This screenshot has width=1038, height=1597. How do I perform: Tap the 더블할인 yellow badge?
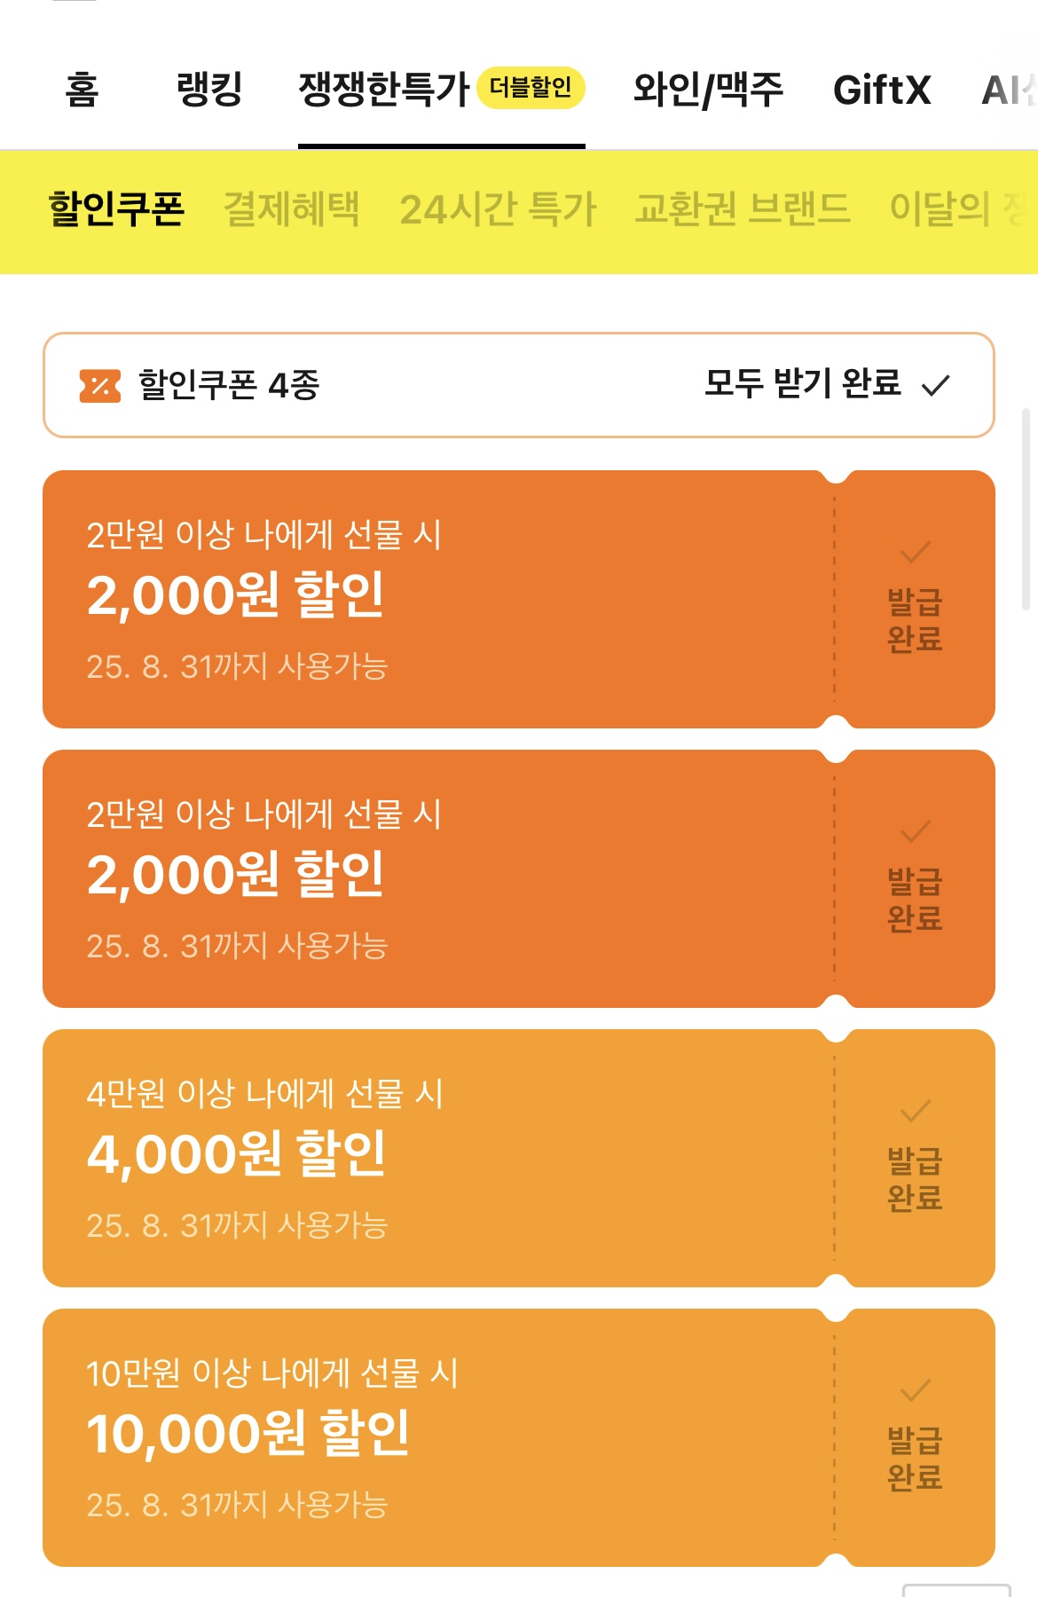(531, 88)
